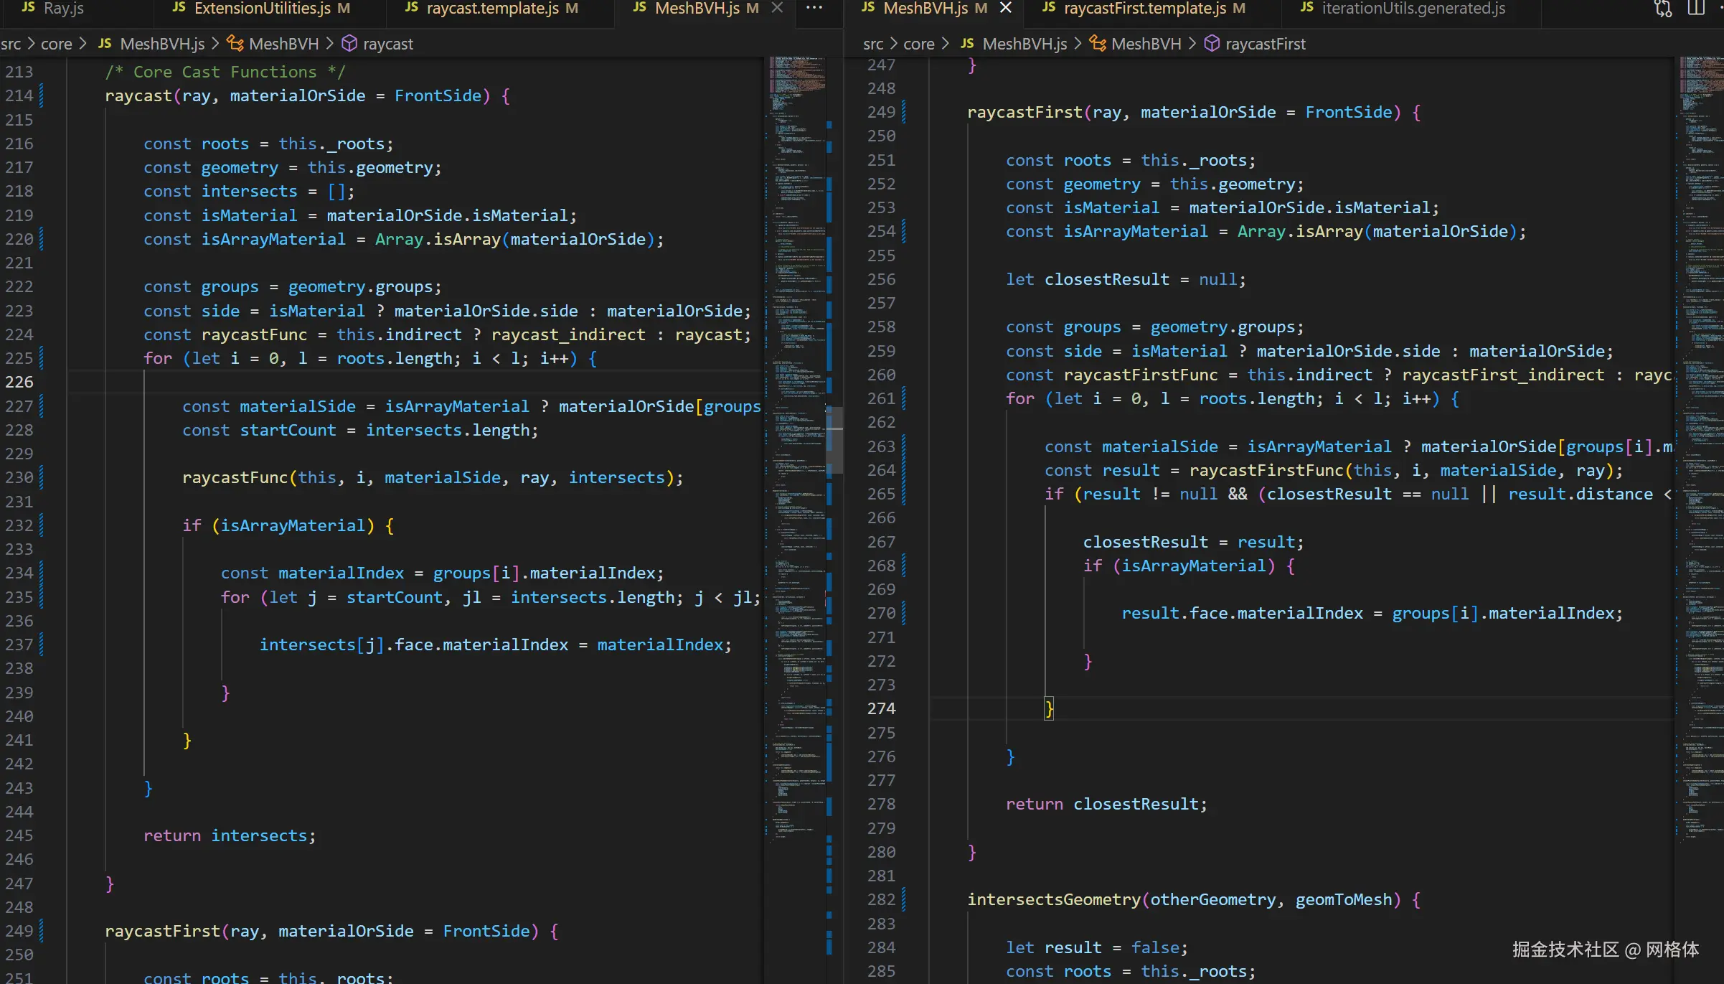Click the raycastFirst method breadcrumb icon
This screenshot has width=1724, height=984.
click(1212, 44)
